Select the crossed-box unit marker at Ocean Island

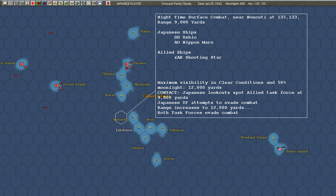[60, 88]
